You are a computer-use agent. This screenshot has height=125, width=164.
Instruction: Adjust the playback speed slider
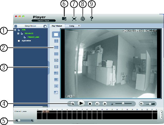[x=123, y=103]
